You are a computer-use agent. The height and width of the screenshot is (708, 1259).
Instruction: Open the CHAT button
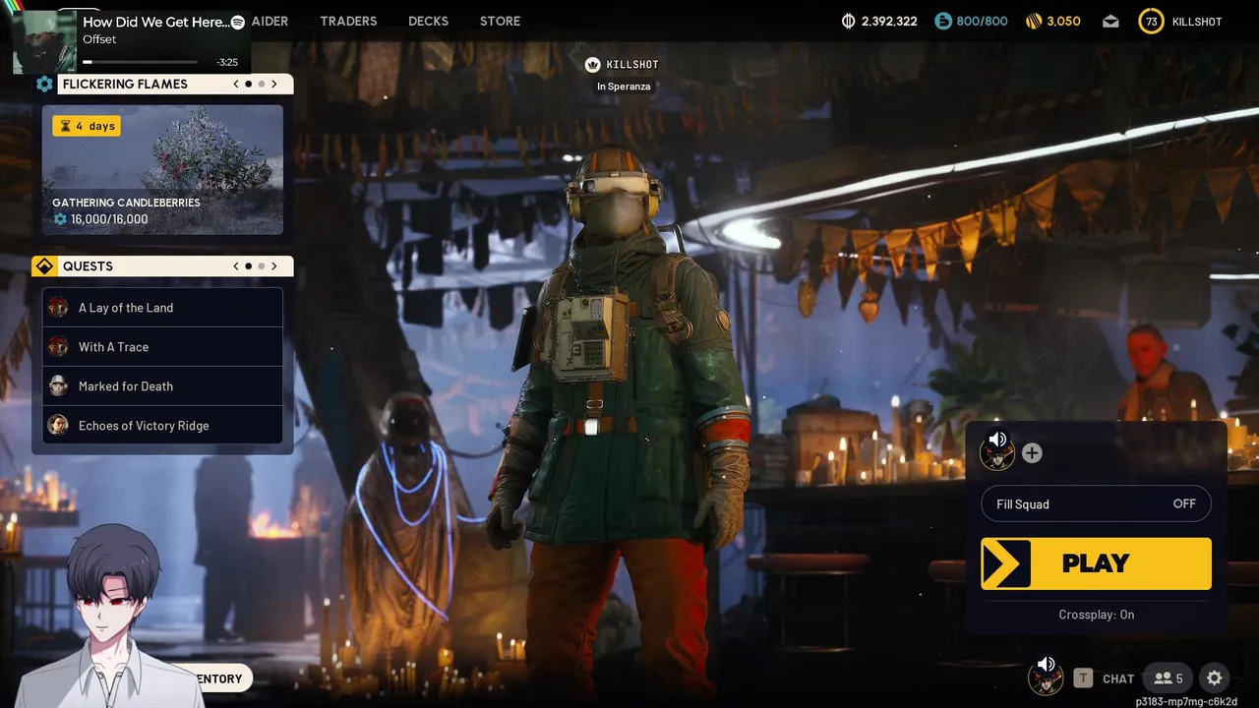1118,678
